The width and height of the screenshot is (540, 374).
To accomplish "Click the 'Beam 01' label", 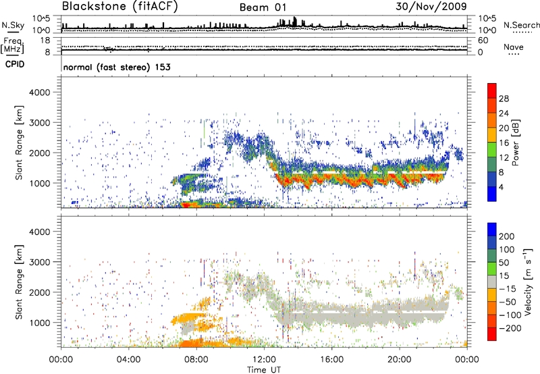I will (263, 7).
